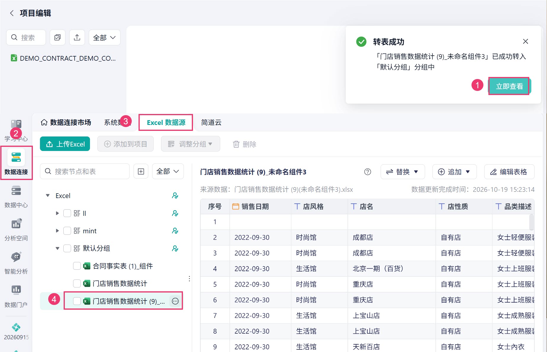547x352 pixels.
Task: Click the permission icon on the mint row
Action: coord(175,231)
